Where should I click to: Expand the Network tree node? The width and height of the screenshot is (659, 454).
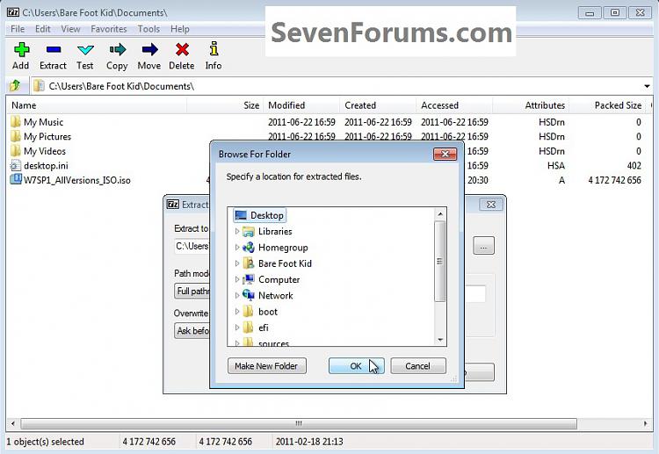(237, 296)
